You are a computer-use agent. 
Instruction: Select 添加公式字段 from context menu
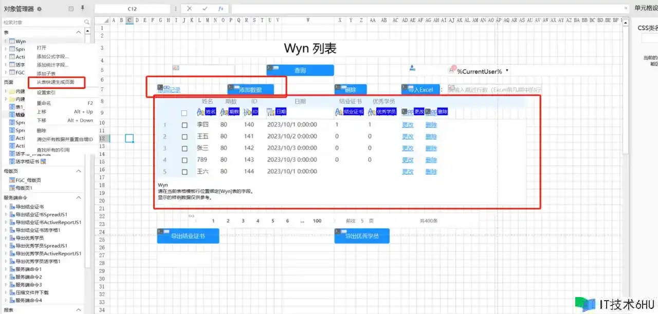52,57
